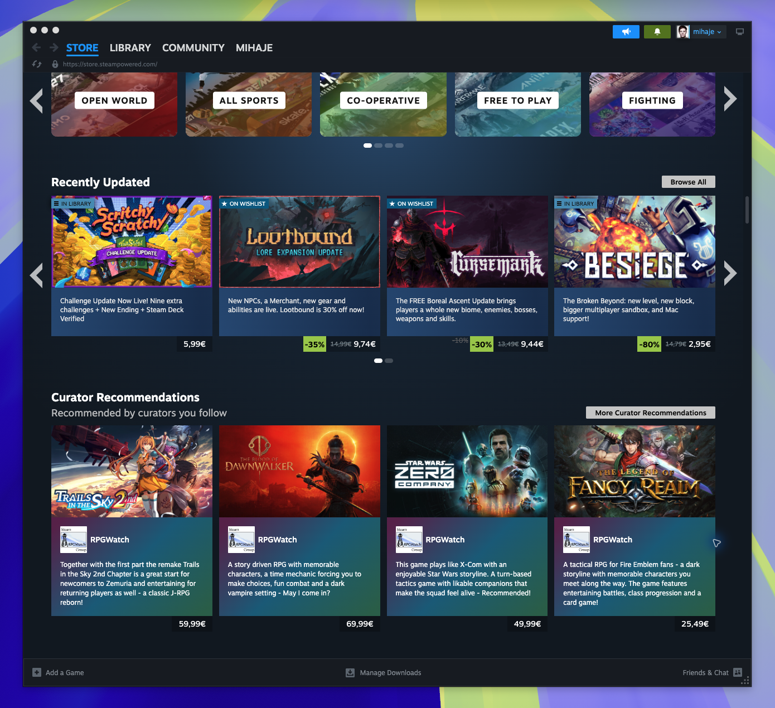Click the store URL address field
The image size is (775, 708).
(110, 64)
